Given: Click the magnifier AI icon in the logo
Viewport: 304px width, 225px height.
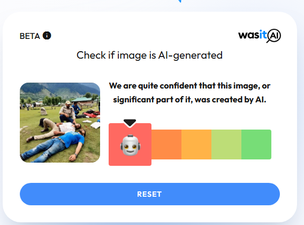Looking at the screenshot, I should click(273, 36).
